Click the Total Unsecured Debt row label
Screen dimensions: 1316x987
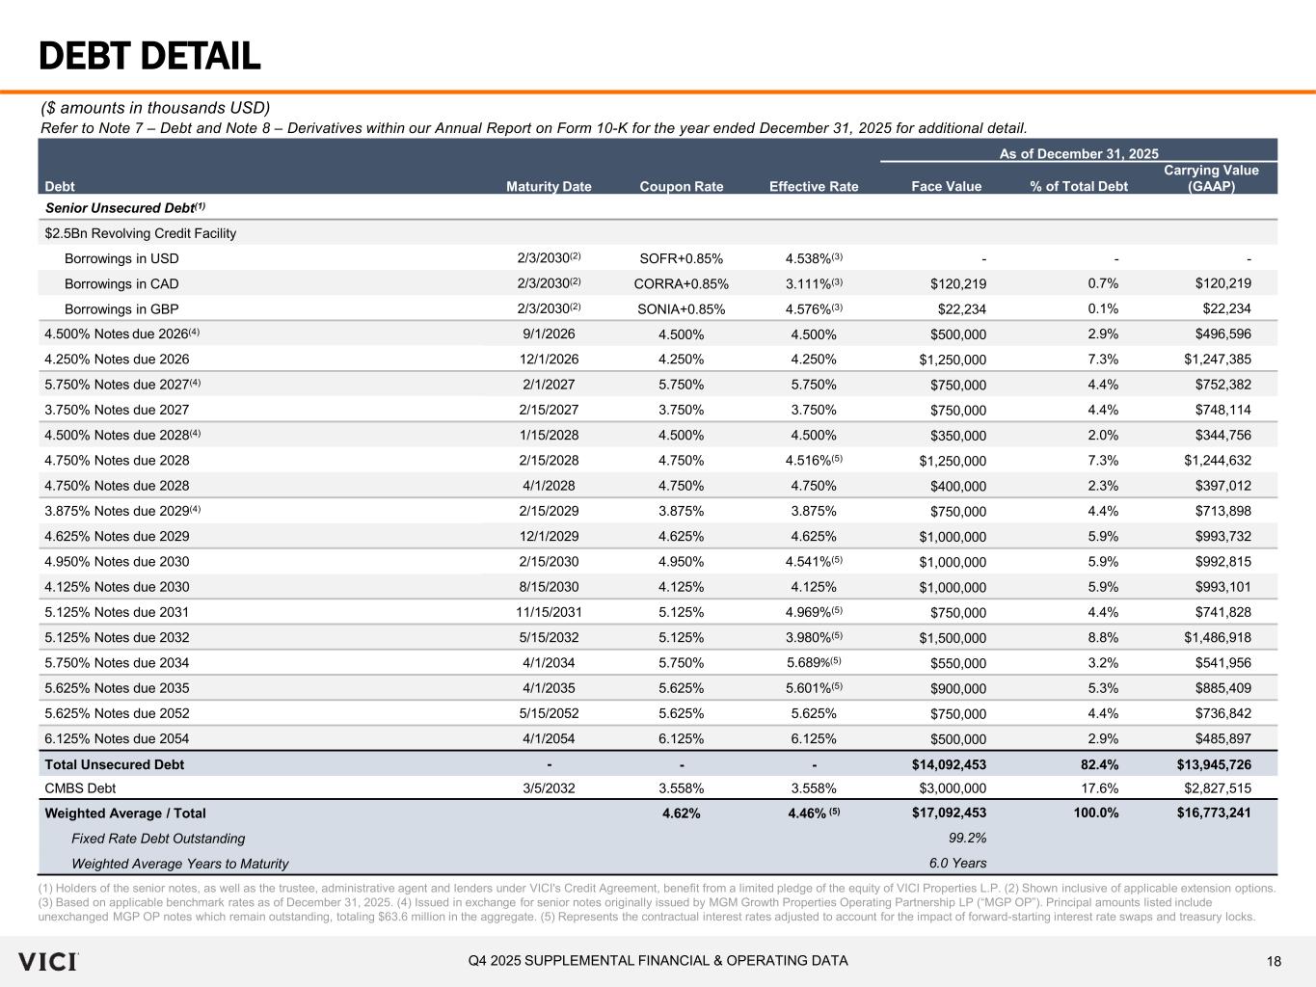(115, 764)
